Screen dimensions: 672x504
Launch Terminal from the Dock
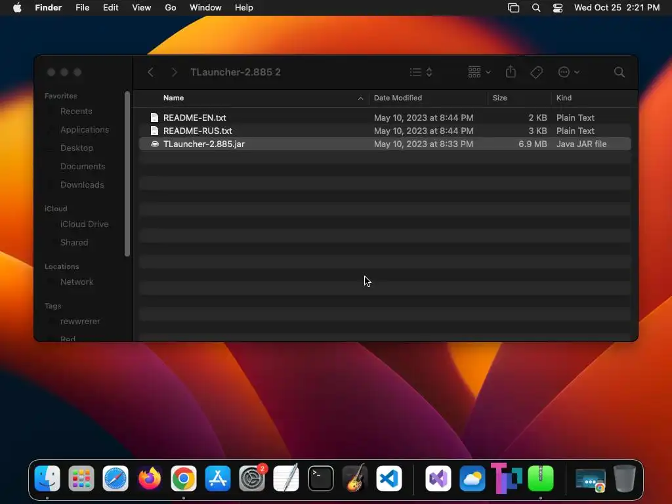[320, 478]
